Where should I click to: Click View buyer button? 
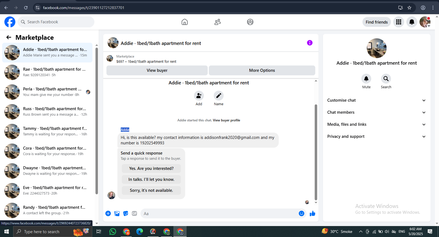pyautogui.click(x=157, y=70)
